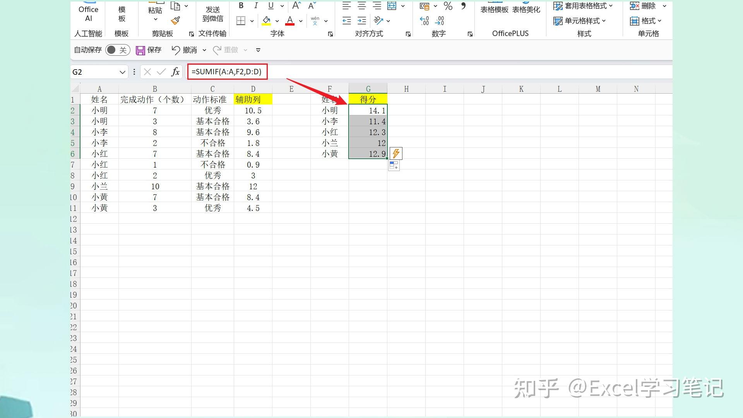The image size is (743, 418).
Task: Apply red font color swatch
Action: (290, 21)
